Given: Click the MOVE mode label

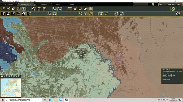Looking at the screenshot, I should (58, 4).
